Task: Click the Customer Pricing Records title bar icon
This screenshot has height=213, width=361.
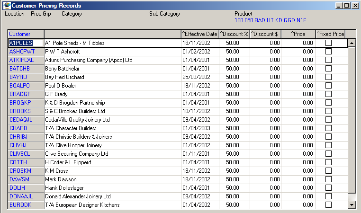Action: click(x=7, y=6)
